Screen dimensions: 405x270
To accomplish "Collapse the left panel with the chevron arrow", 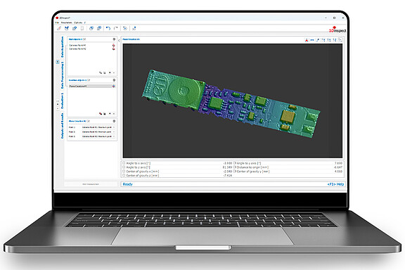I will pyautogui.click(x=119, y=40).
